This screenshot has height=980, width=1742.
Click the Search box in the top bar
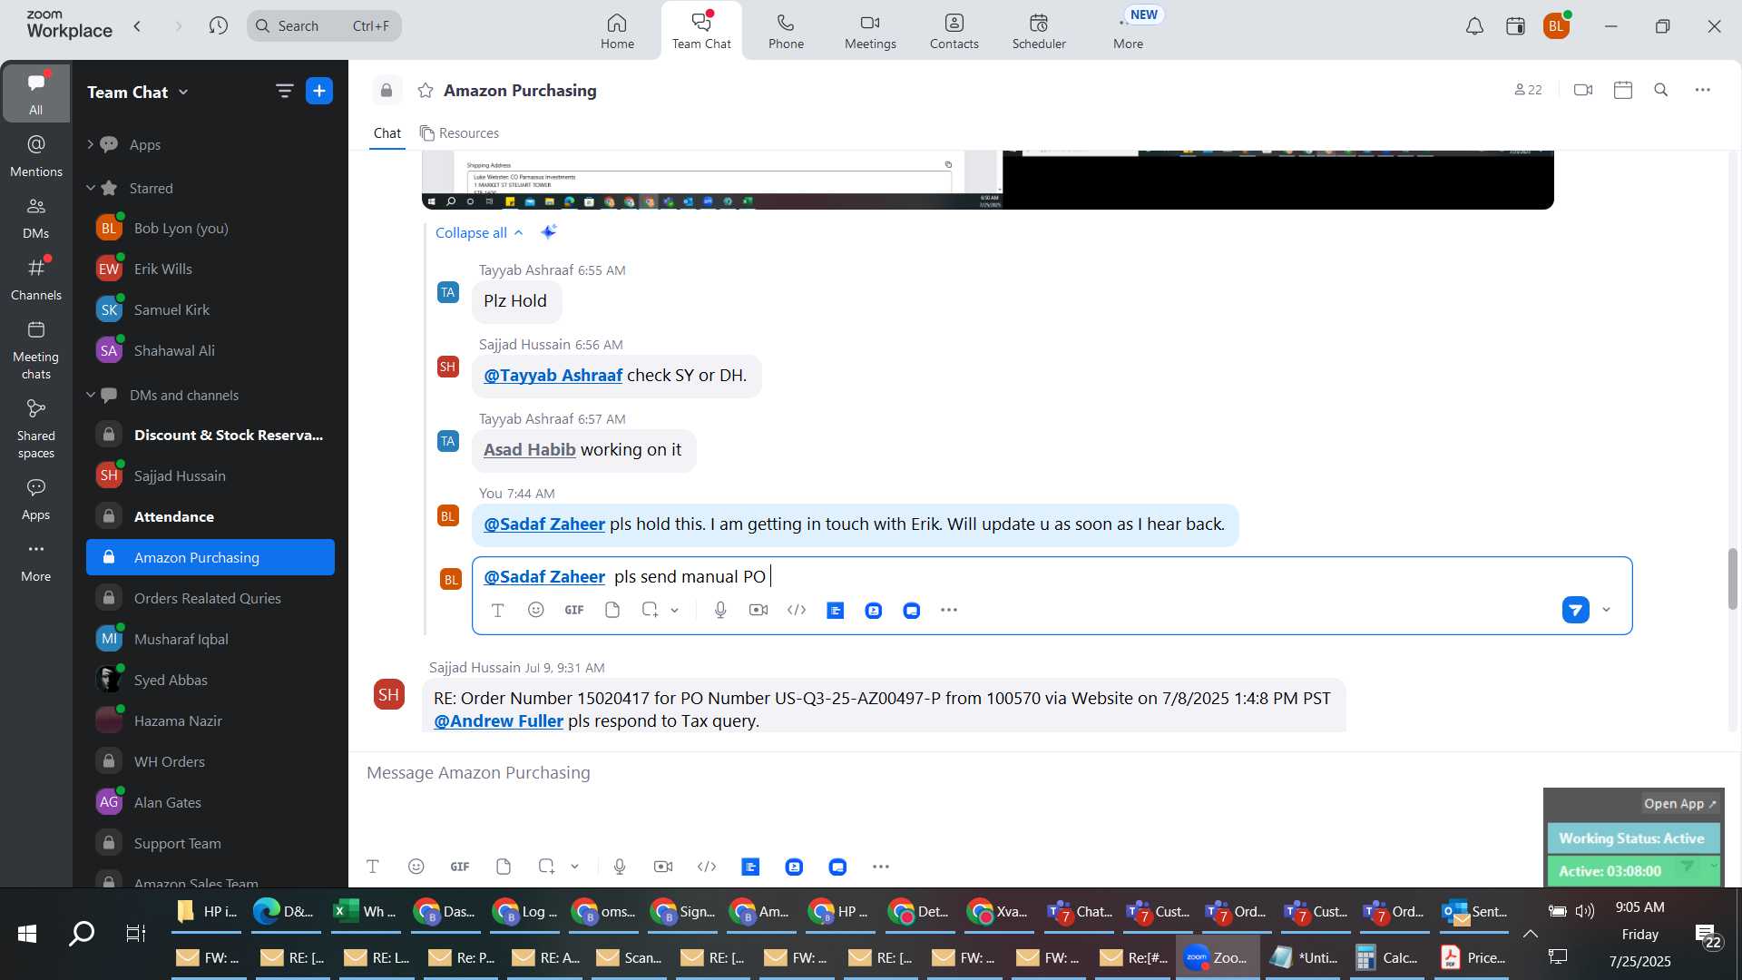[x=324, y=25]
